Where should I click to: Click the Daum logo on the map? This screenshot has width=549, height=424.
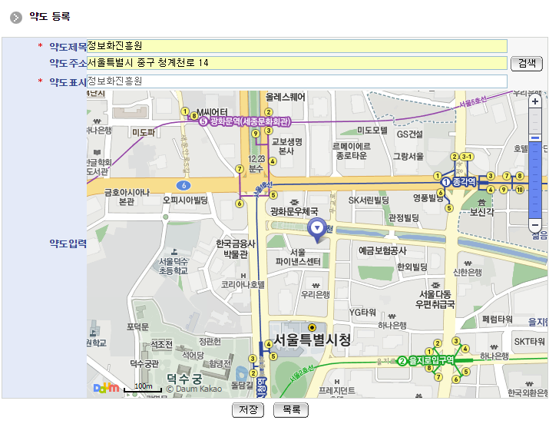point(106,388)
